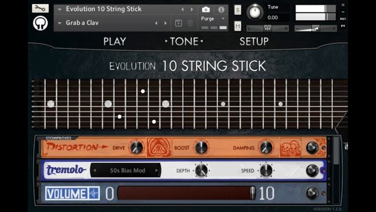Mute the instrument with M button
This screenshot has height=212, width=376.
pyautogui.click(x=237, y=26)
